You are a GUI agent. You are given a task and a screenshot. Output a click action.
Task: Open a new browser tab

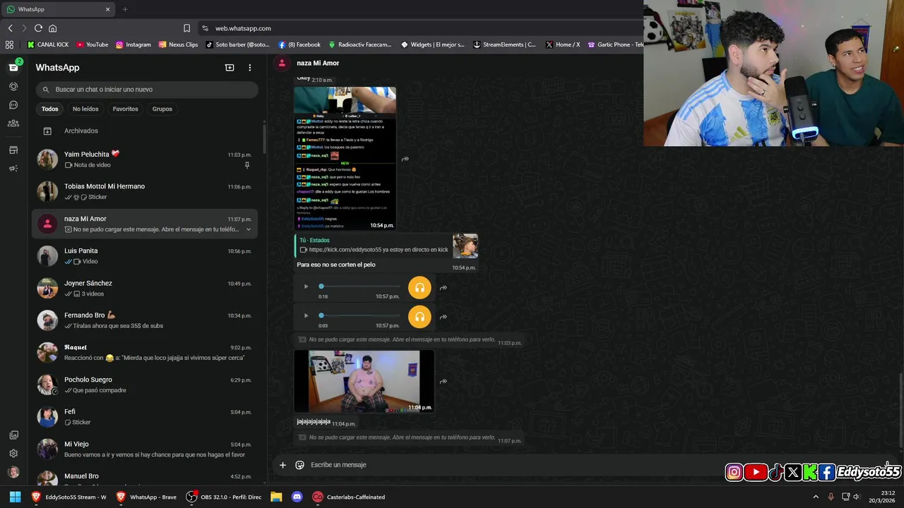pyautogui.click(x=125, y=9)
